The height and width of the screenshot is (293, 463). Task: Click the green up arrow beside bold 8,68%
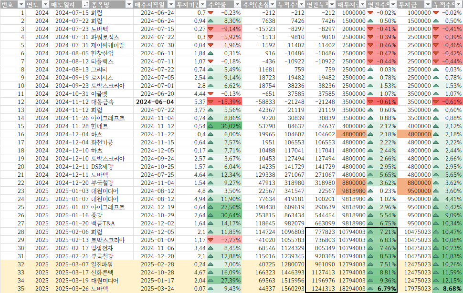pyautogui.click(x=435, y=289)
